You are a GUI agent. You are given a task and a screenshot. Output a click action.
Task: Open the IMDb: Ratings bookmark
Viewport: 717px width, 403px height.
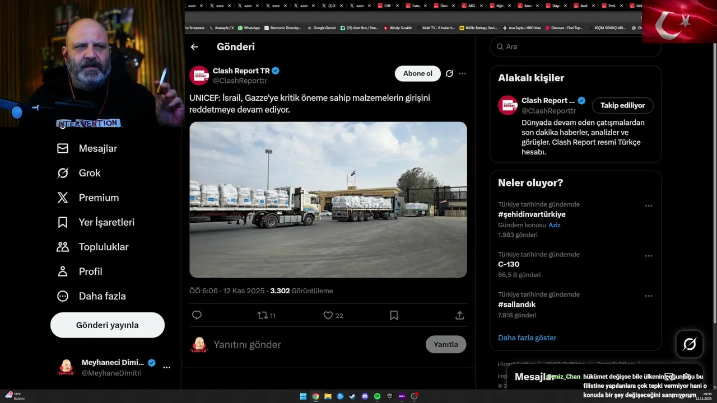coord(478,27)
